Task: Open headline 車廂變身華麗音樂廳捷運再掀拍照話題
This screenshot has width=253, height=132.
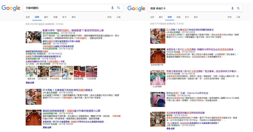Action: (185, 113)
